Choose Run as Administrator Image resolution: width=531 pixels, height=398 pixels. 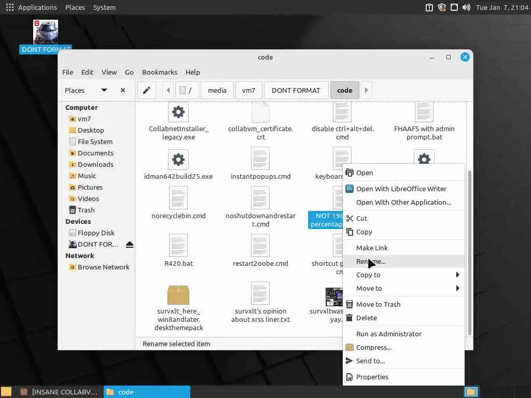[x=403, y=334]
